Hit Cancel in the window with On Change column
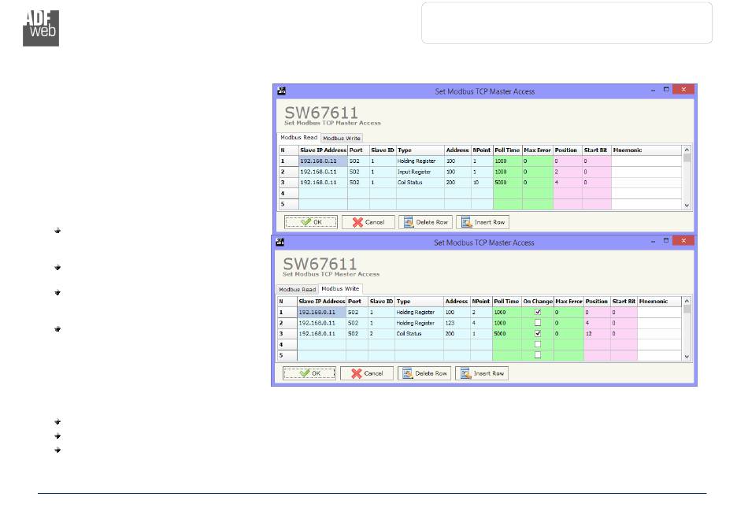 coord(367,373)
